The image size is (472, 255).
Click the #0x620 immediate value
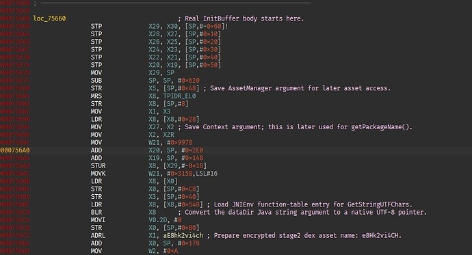[x=189, y=81]
